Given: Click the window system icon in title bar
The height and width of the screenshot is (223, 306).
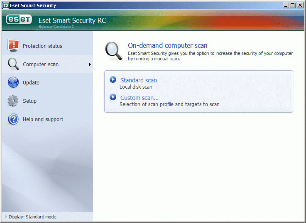Looking at the screenshot, I should pyautogui.click(x=6, y=5).
